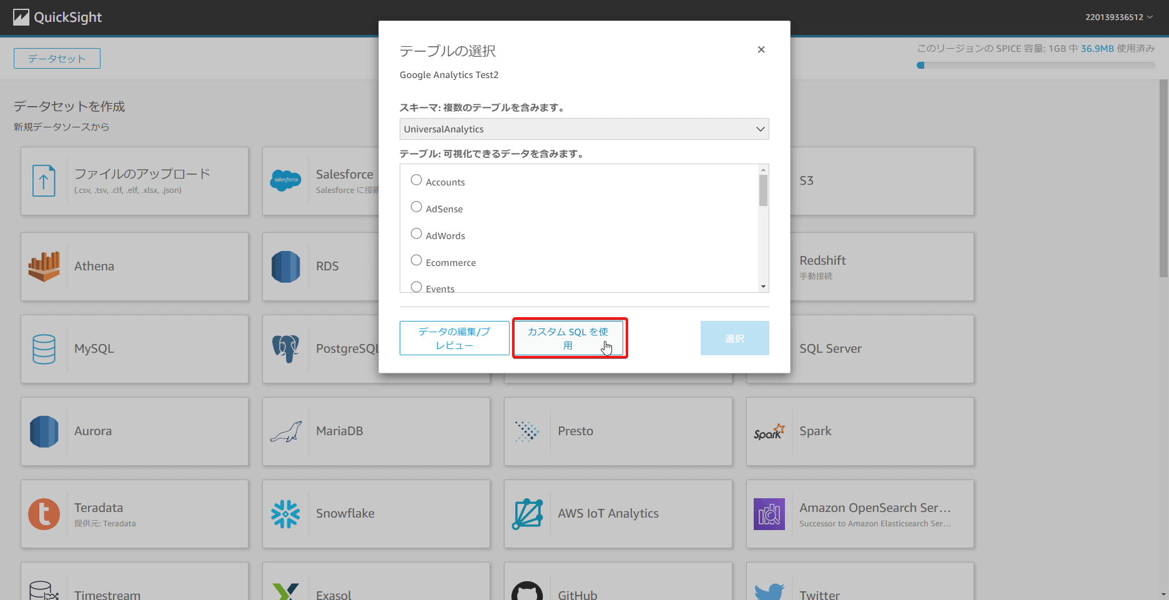The height and width of the screenshot is (600, 1169).
Task: Click the Timestream database icon
Action: 44,592
